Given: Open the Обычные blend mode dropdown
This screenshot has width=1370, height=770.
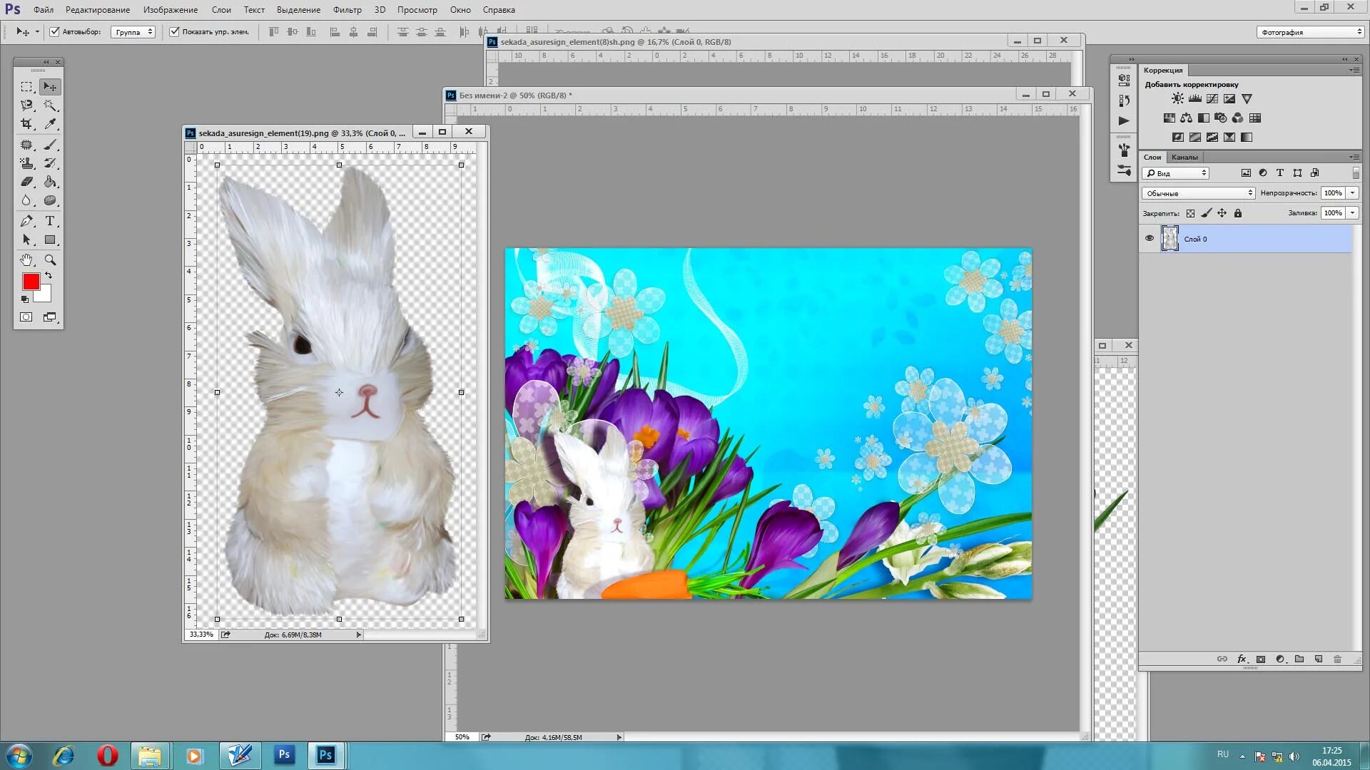Looking at the screenshot, I should click(1198, 193).
